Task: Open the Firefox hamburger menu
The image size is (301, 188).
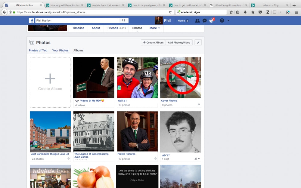Action: [x=296, y=12]
